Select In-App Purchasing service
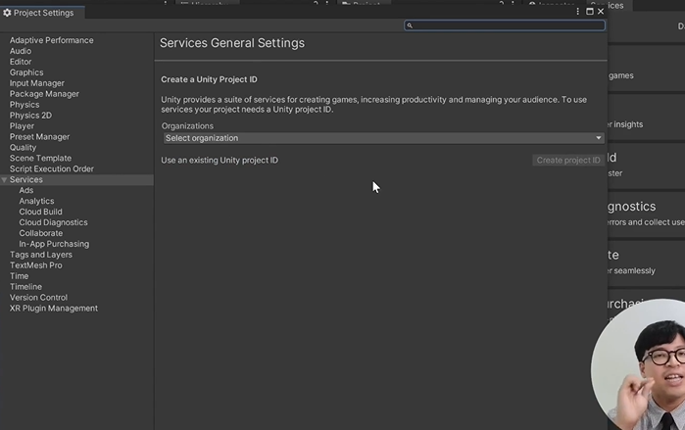Viewport: 685px width, 430px height. pos(54,244)
